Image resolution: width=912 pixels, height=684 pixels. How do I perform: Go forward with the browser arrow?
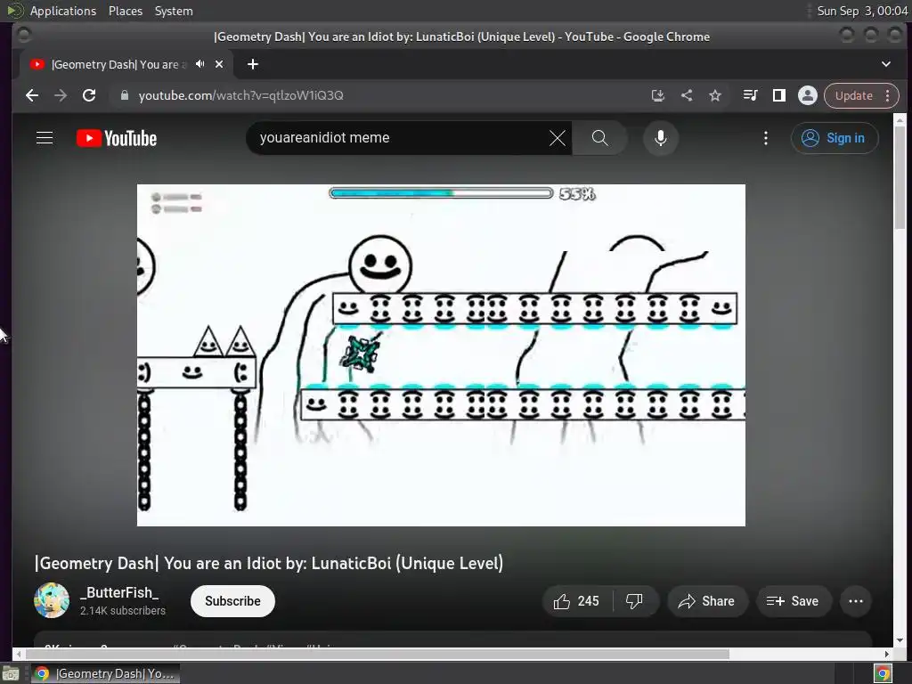pos(61,95)
